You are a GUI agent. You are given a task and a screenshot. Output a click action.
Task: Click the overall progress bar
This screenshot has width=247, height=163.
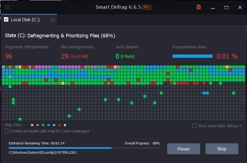click(84, 148)
